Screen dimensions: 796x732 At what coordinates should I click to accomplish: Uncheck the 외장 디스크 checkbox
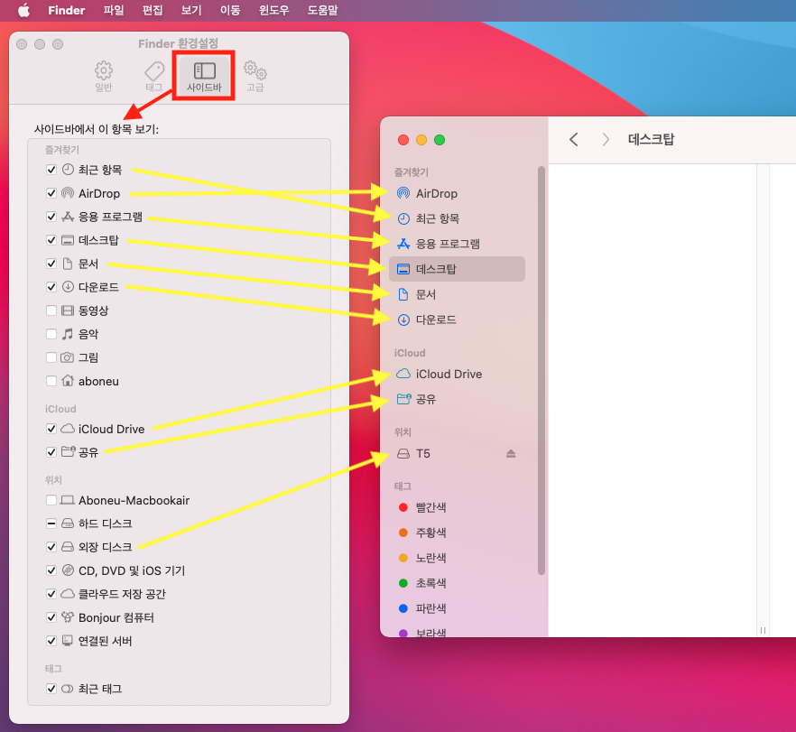[x=51, y=547]
